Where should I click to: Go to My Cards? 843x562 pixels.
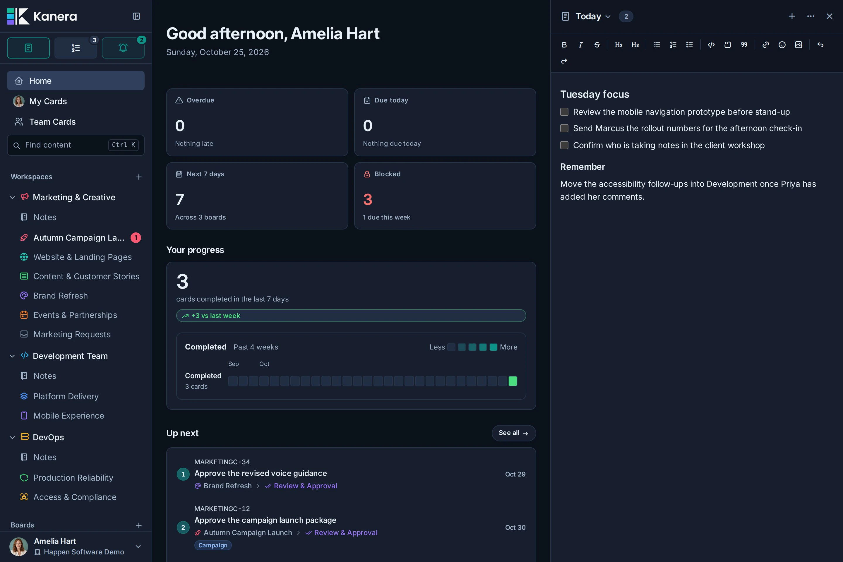point(76,102)
